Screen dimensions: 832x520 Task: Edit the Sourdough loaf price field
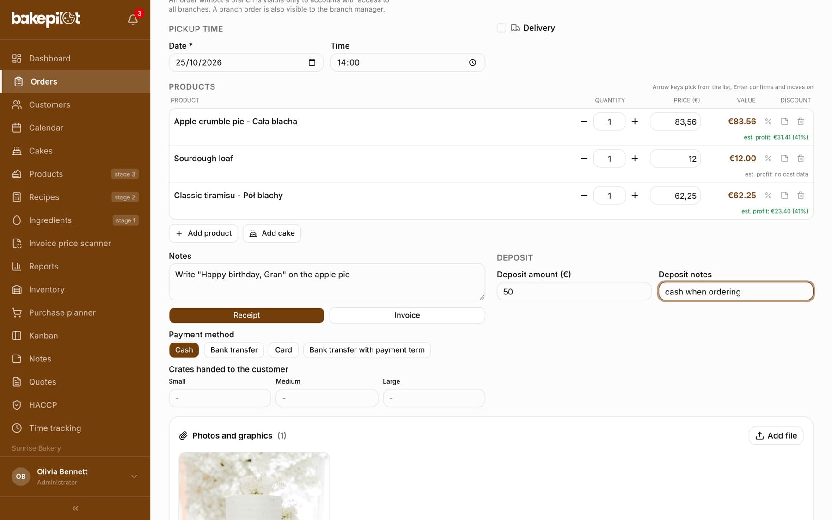point(675,159)
